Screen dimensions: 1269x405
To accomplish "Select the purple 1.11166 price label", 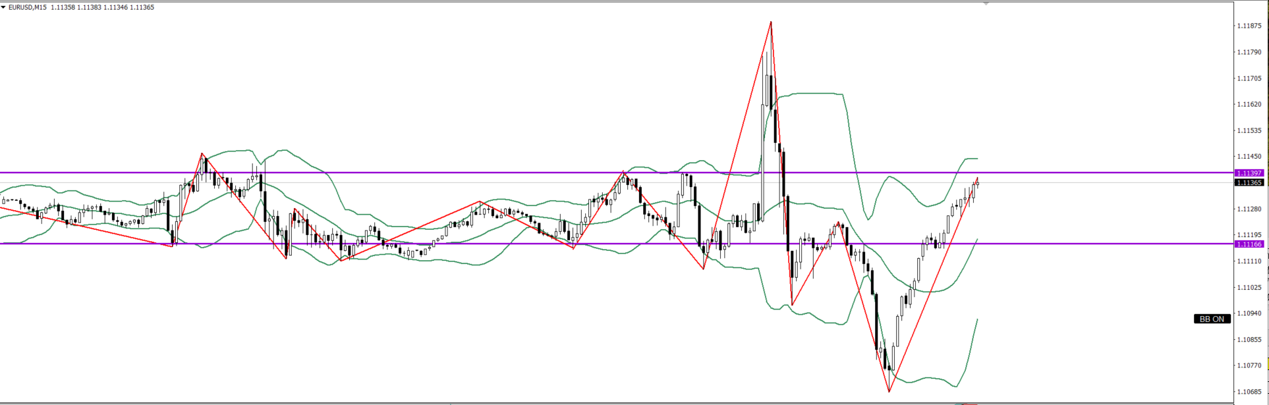I will [x=1249, y=244].
